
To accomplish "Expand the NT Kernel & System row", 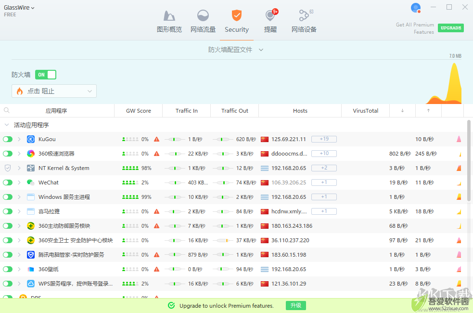I will tap(19, 168).
